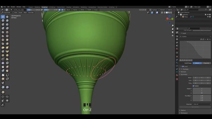Click the outliner search field
The image size is (212, 119).
coord(192,10)
